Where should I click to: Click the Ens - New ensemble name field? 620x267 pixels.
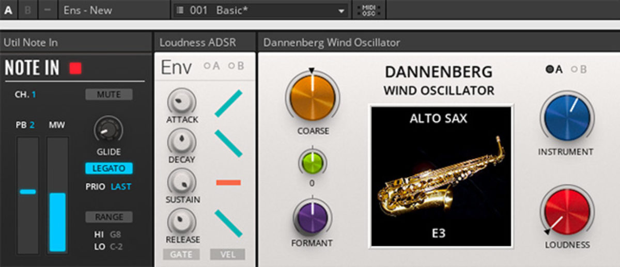[x=113, y=10]
